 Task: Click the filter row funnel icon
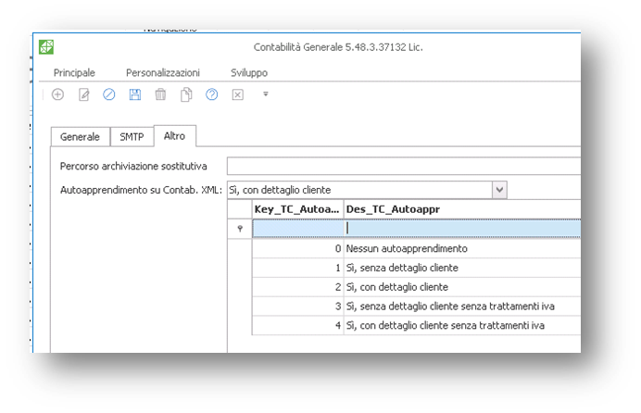click(240, 229)
